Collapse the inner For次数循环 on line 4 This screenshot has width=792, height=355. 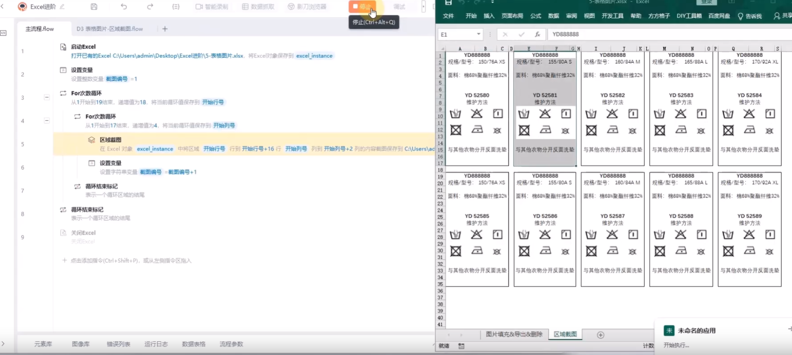[x=47, y=120]
